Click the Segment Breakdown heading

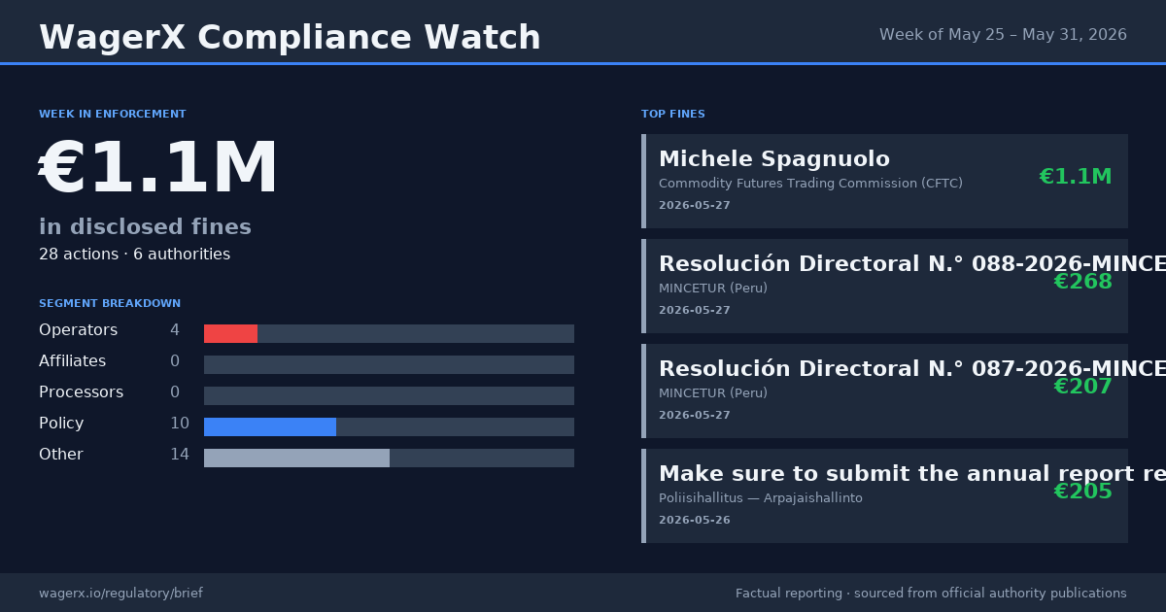pos(110,304)
